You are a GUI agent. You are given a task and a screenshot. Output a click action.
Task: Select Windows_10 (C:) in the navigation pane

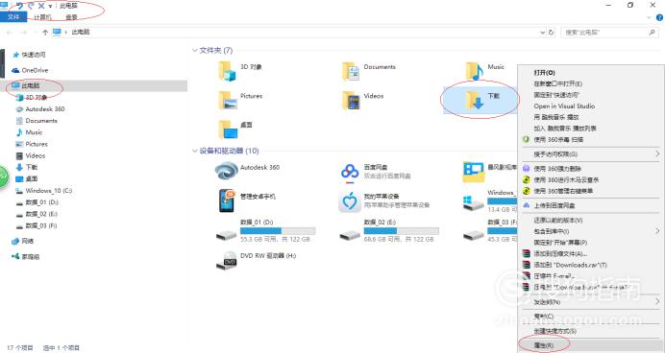[x=49, y=191]
